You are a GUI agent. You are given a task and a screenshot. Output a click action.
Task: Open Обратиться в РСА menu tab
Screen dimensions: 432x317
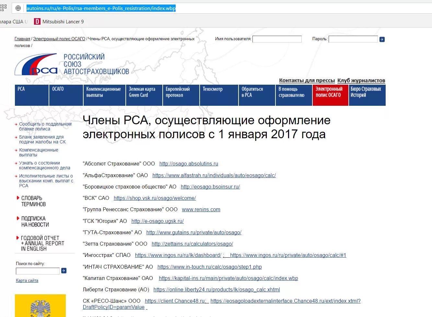click(257, 95)
